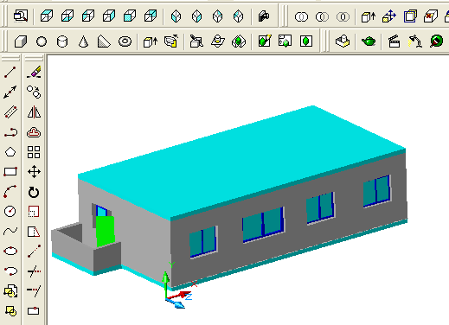The image size is (449, 325).
Task: Select SW Isometric view icon
Action: [x=176, y=16]
